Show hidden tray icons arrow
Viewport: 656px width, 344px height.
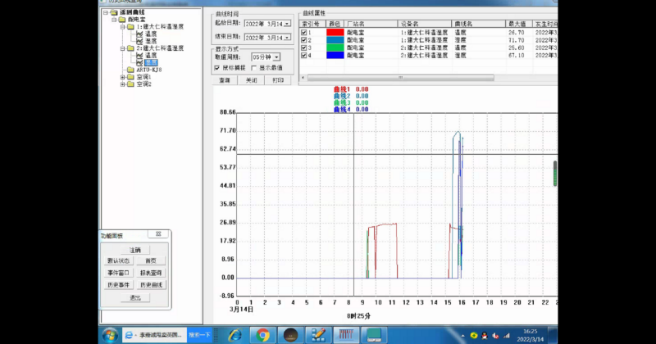(462, 336)
